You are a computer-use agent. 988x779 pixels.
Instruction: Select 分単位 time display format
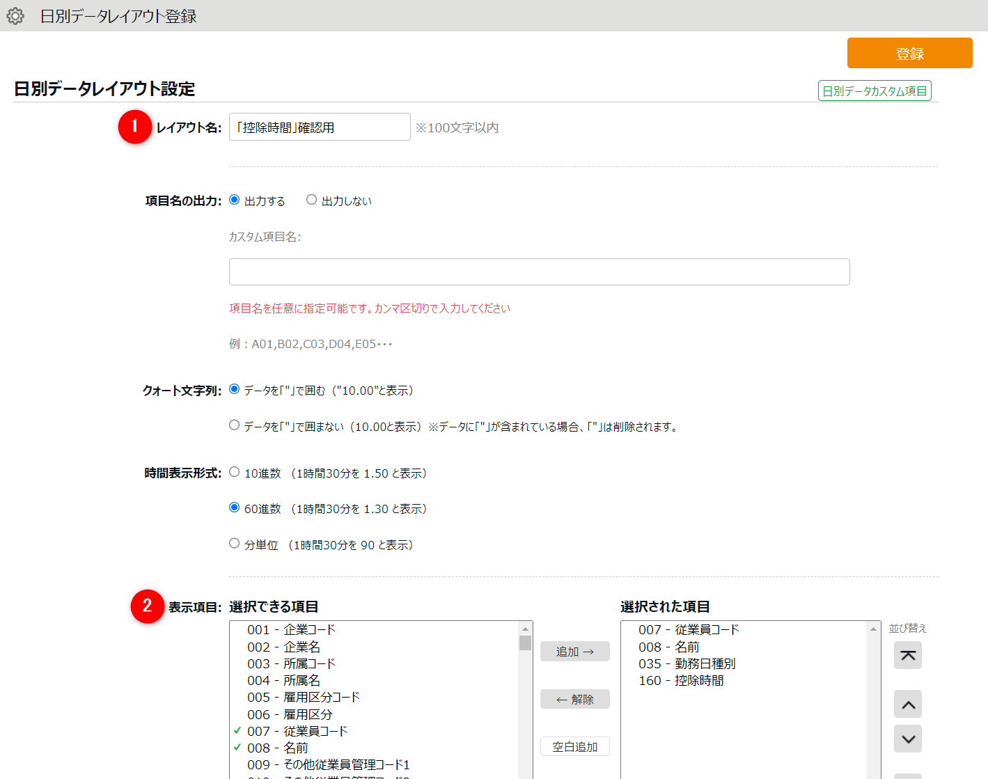pyautogui.click(x=235, y=544)
